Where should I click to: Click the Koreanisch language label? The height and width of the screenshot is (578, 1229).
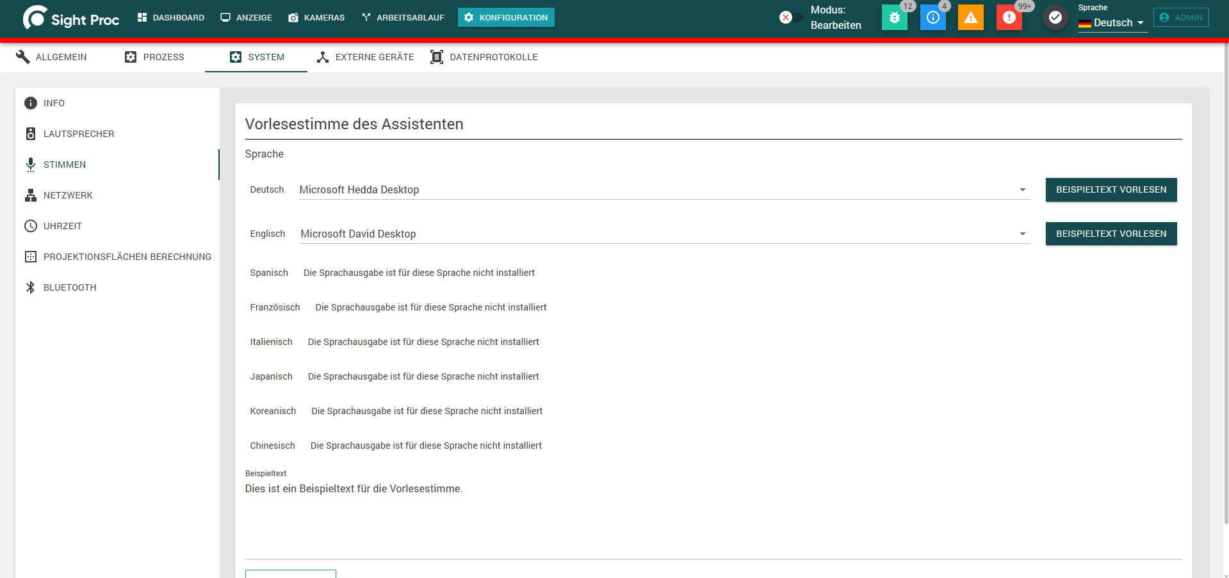click(x=273, y=411)
